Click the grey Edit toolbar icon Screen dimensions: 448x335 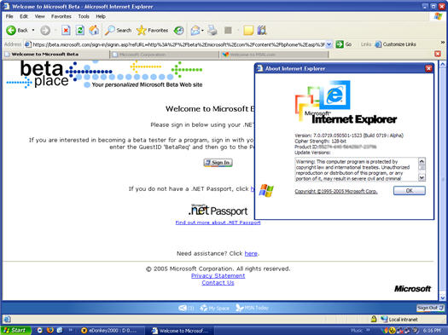[228, 30]
